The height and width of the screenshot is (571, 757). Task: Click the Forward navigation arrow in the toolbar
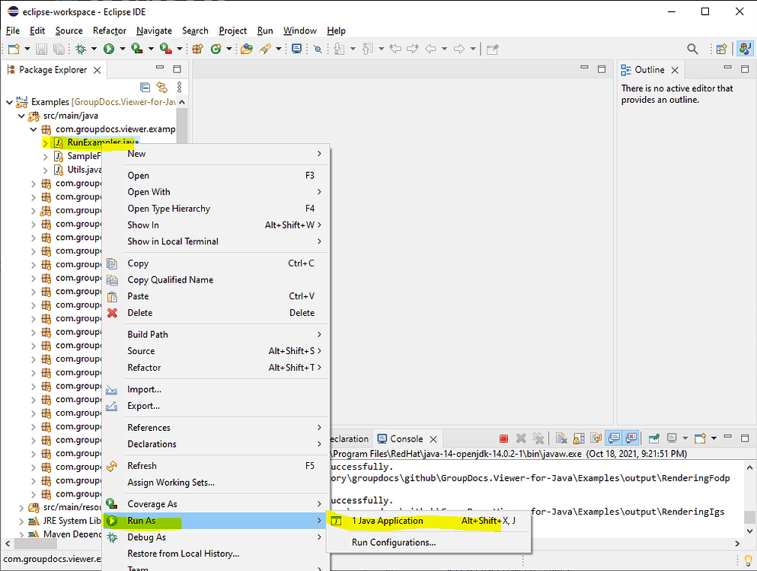459,49
